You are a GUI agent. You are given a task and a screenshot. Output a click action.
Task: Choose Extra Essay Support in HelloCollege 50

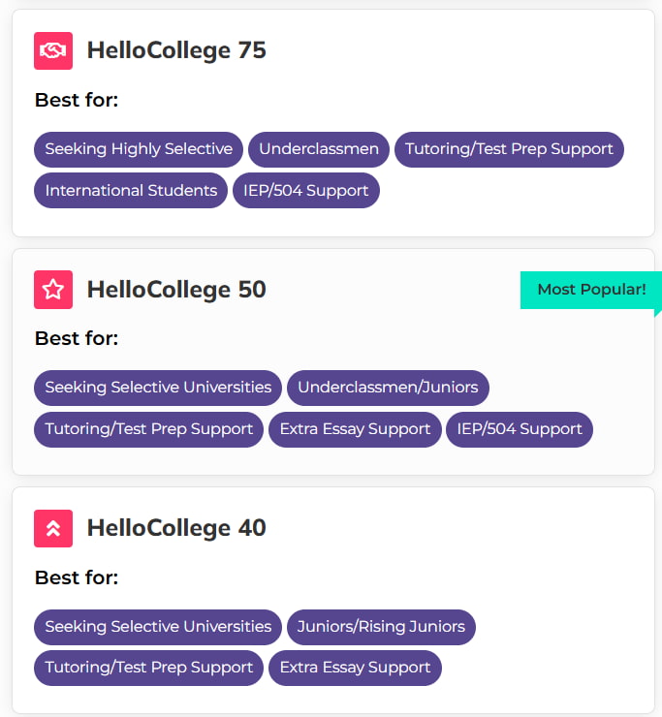click(355, 429)
